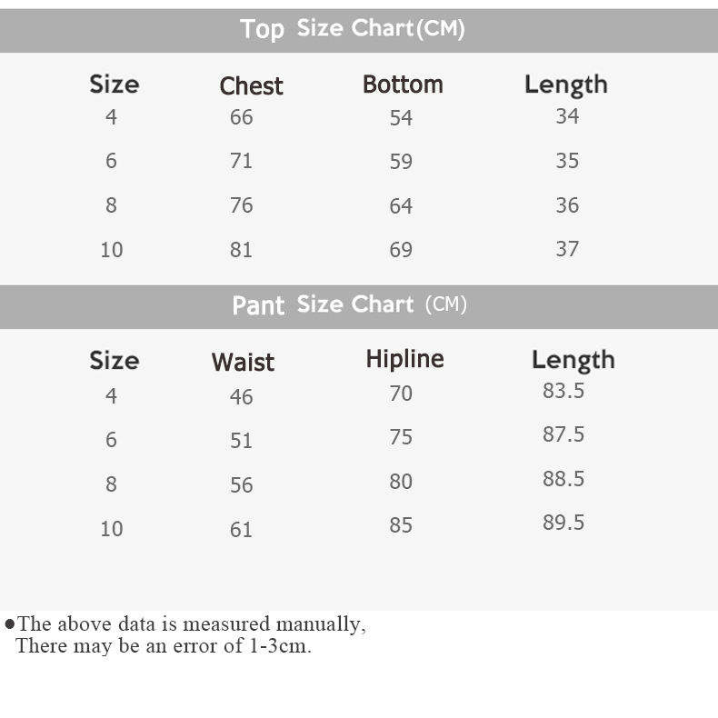This screenshot has height=718, width=718.
Task: Select waist value 46
Action: (241, 397)
